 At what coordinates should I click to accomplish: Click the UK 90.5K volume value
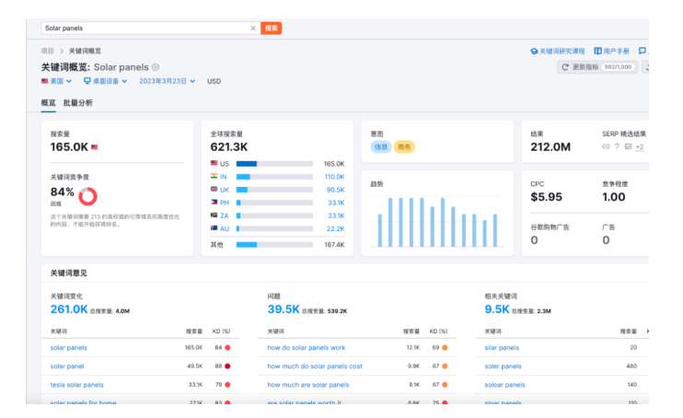334,190
